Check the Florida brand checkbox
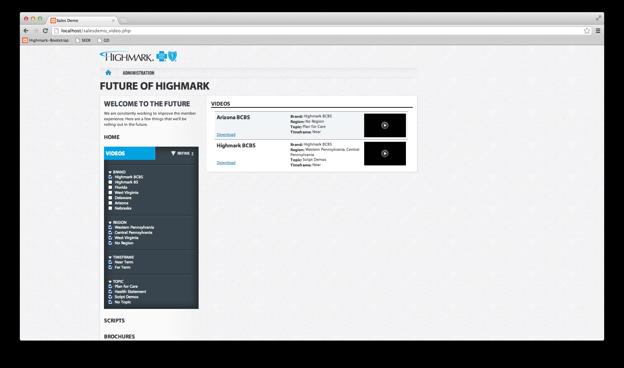This screenshot has width=624, height=368. coord(110,187)
